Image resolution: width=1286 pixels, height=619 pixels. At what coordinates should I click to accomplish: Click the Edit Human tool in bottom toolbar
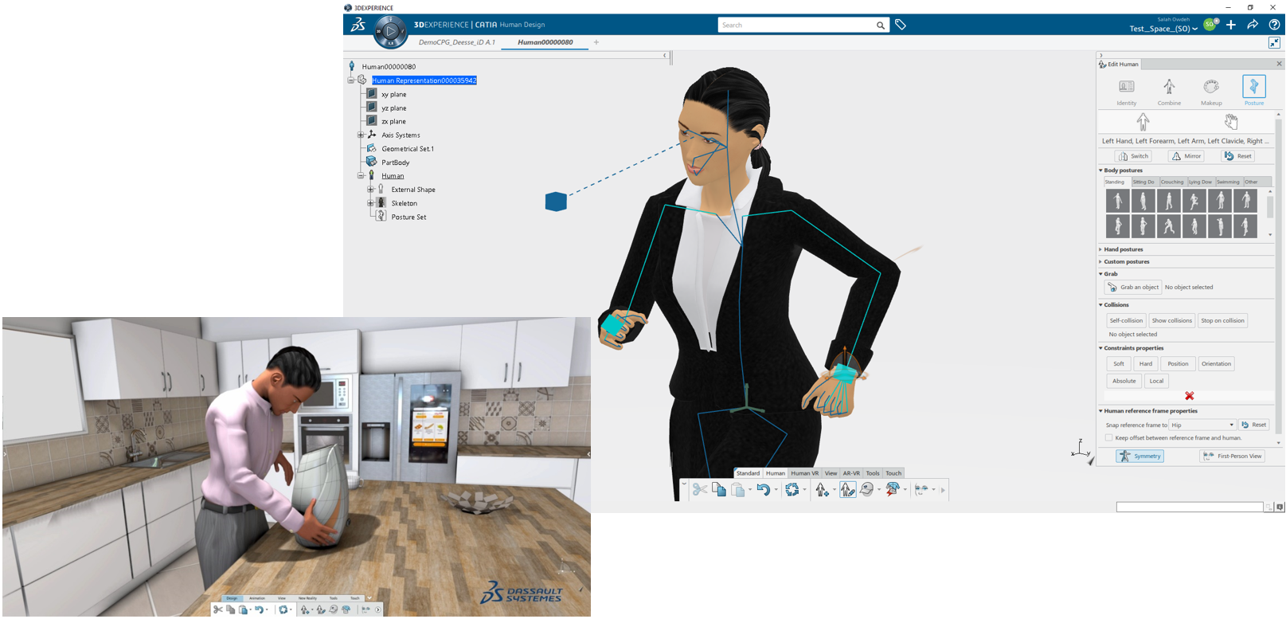click(847, 490)
